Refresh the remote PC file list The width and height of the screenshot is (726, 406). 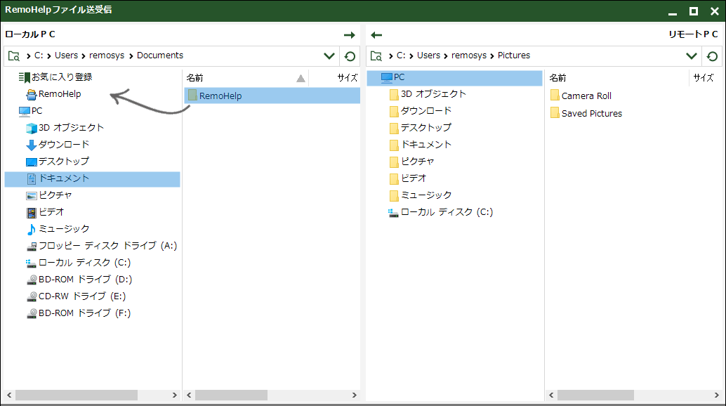[x=713, y=56]
